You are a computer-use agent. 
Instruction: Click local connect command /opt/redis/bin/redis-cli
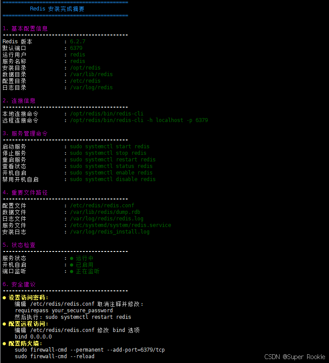(106, 114)
